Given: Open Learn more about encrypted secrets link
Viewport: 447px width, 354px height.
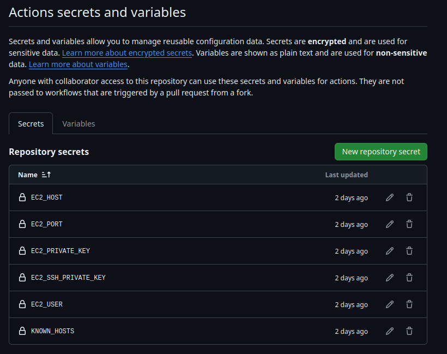Looking at the screenshot, I should pyautogui.click(x=126, y=52).
